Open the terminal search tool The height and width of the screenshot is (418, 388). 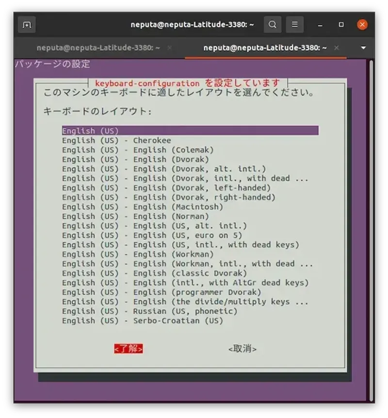click(x=273, y=24)
